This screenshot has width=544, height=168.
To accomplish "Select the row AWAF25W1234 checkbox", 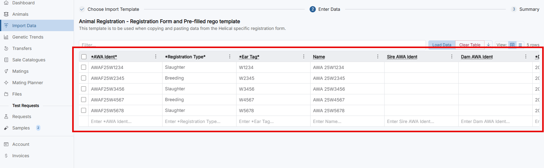I will pyautogui.click(x=84, y=67).
